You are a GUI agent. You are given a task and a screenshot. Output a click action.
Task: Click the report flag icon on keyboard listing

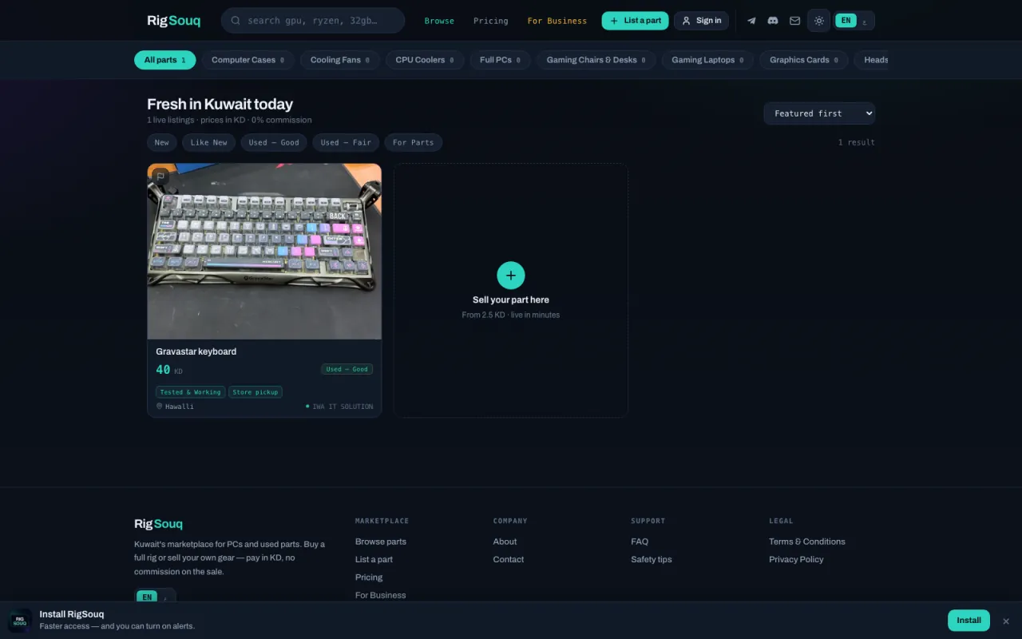[x=160, y=177]
